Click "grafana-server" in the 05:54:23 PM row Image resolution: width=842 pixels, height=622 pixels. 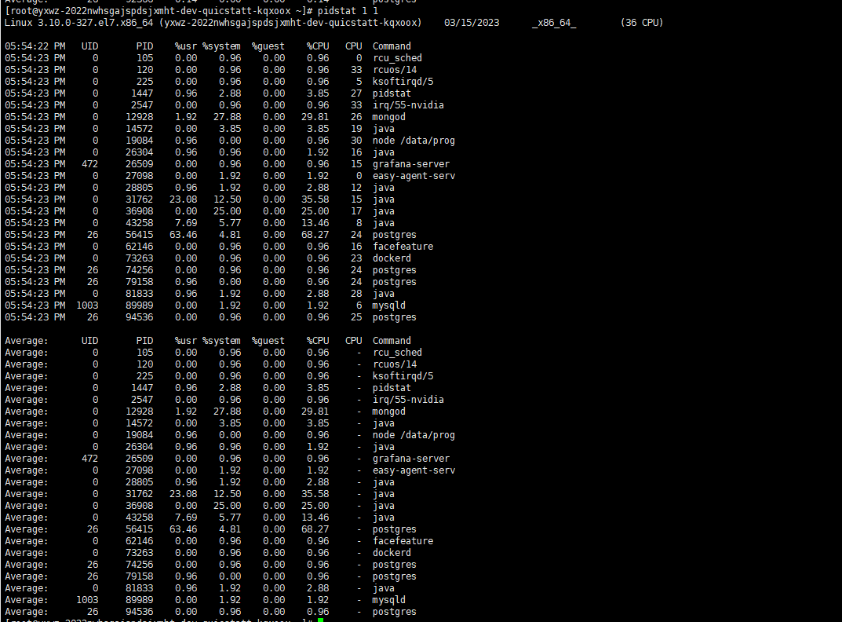coord(410,164)
